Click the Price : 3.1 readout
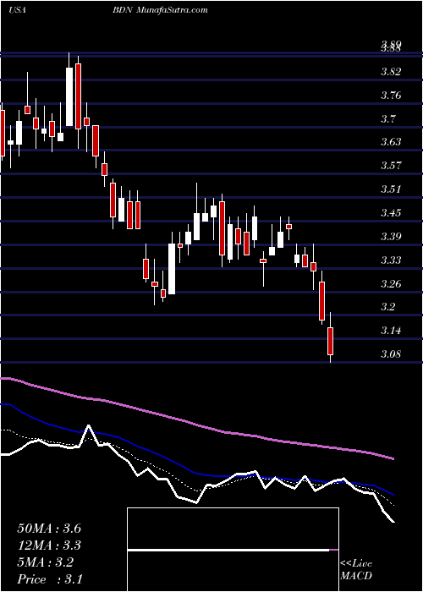423x592 pixels. (49, 579)
